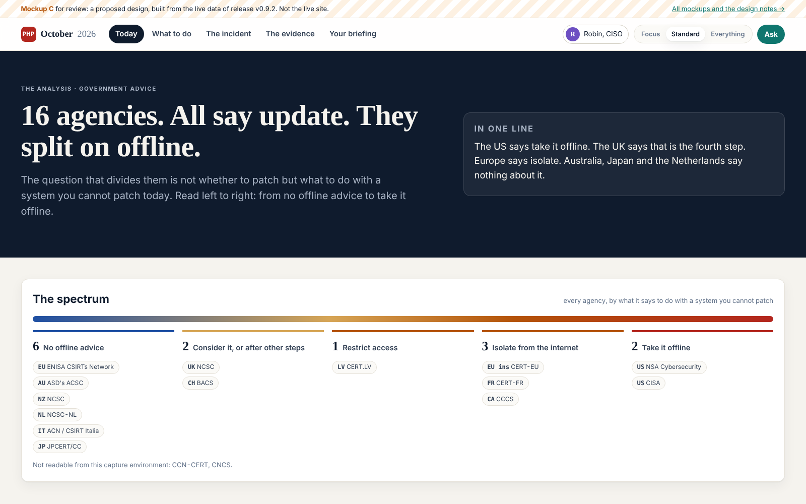Click LV CERT.LV agency chip

click(x=354, y=367)
